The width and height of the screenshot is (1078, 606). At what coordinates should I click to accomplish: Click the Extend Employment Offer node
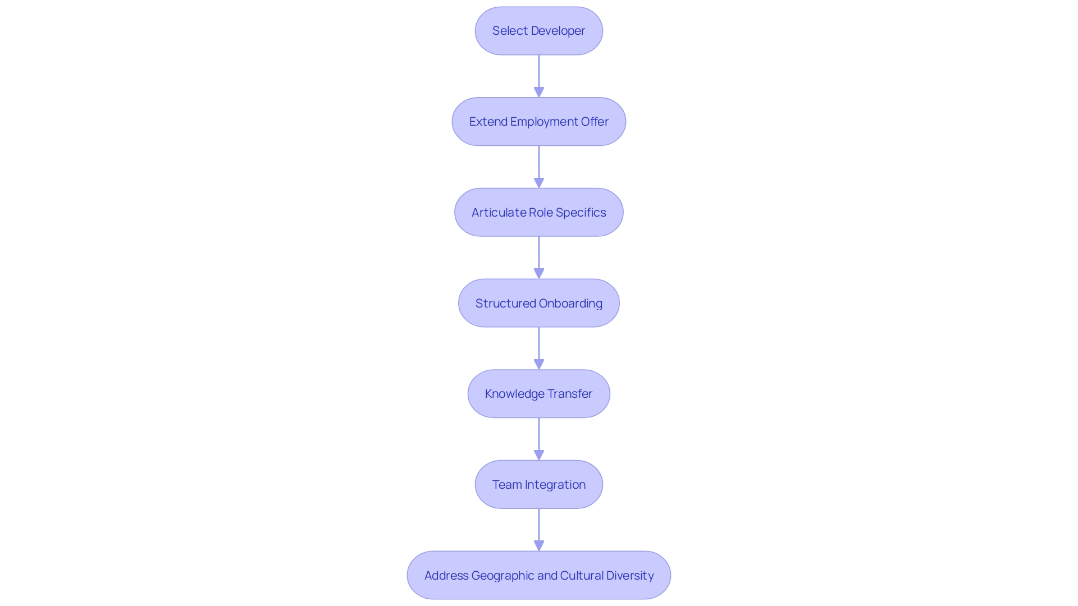point(539,121)
